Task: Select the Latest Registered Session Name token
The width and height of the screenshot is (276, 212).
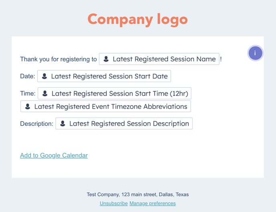Action: 164,59
